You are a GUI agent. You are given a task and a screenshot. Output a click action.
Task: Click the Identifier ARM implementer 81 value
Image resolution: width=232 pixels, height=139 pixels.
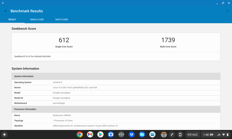pyautogui.click(x=85, y=126)
